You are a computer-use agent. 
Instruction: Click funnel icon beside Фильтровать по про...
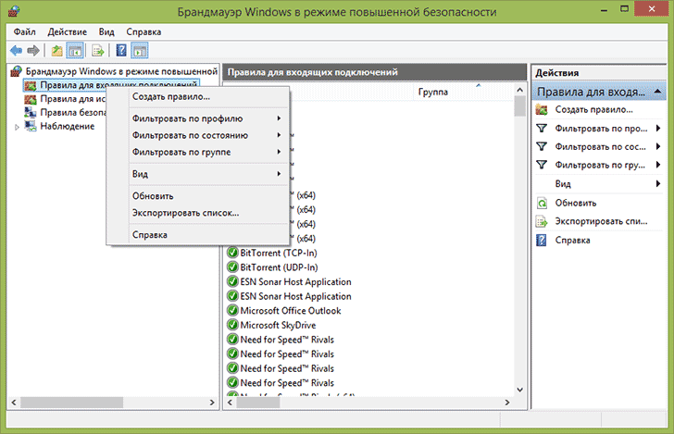pyautogui.click(x=542, y=129)
